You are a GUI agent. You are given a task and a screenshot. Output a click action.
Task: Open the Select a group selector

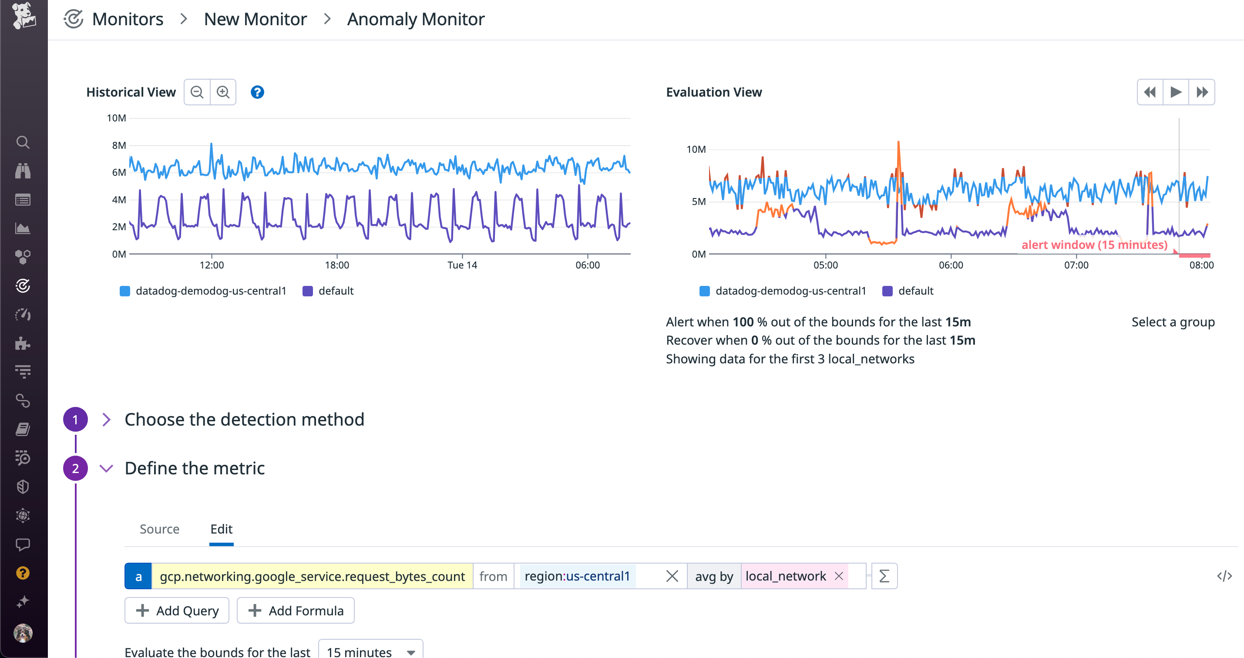tap(1173, 322)
